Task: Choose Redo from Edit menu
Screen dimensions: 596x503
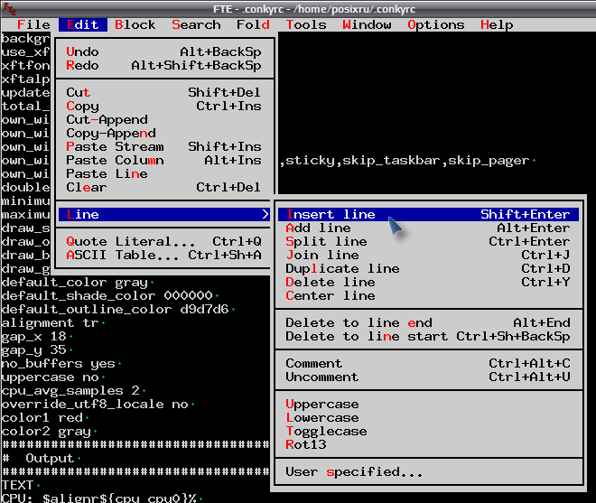Action: tap(163, 65)
